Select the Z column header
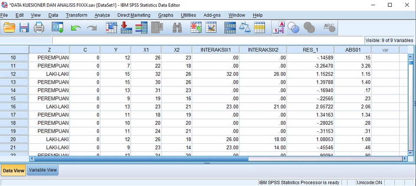 pos(49,50)
